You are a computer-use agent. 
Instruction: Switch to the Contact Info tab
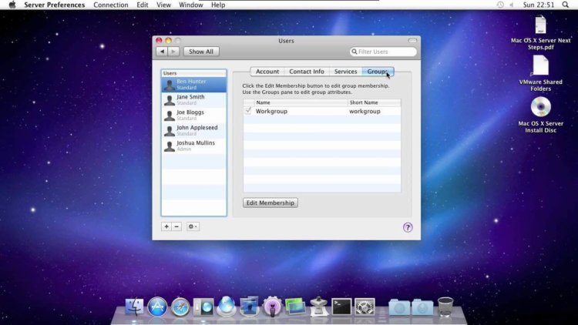tap(307, 72)
